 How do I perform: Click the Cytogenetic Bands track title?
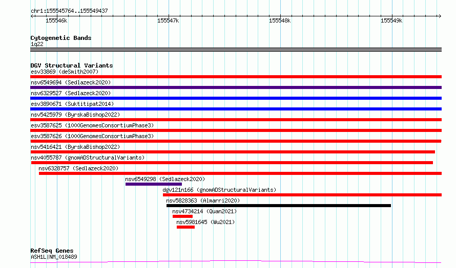pyautogui.click(x=61, y=38)
